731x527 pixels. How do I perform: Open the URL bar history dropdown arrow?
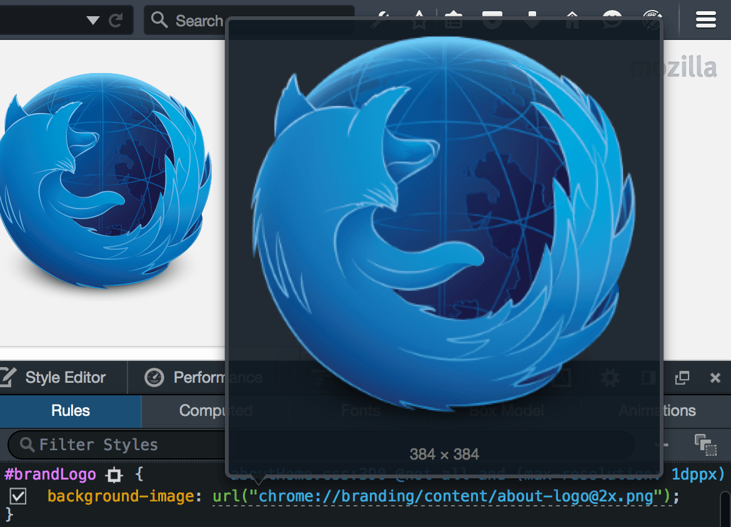click(93, 21)
